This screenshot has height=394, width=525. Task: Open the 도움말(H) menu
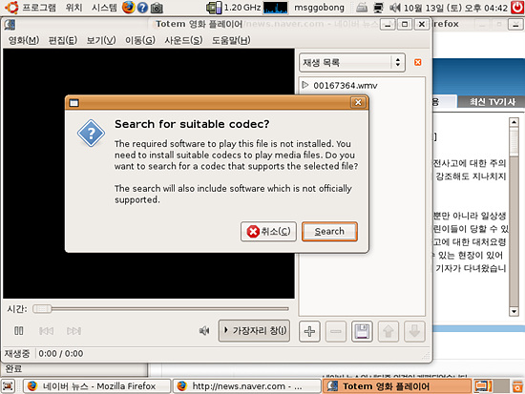231,40
